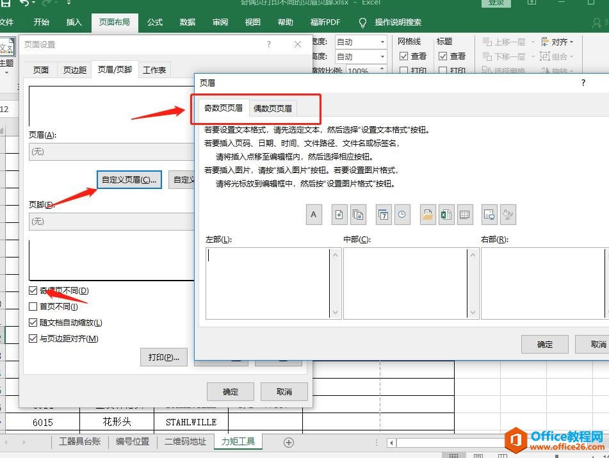The width and height of the screenshot is (609, 458).
Task: Select the format text (A) icon in header dialog
Action: pos(313,214)
